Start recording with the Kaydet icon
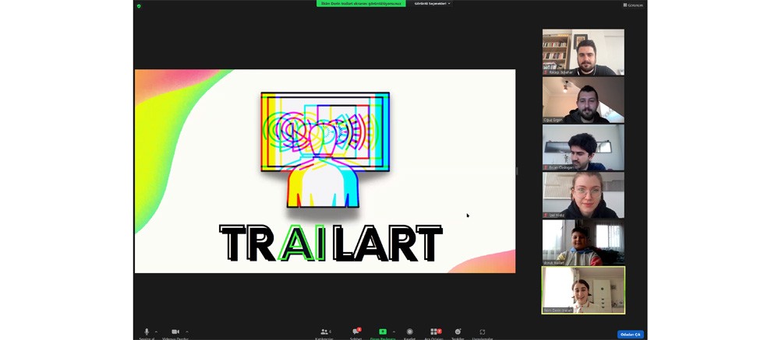The image size is (764, 340). point(410,332)
